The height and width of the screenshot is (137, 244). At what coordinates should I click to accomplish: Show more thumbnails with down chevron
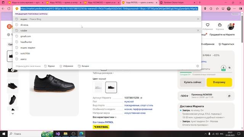13,113
